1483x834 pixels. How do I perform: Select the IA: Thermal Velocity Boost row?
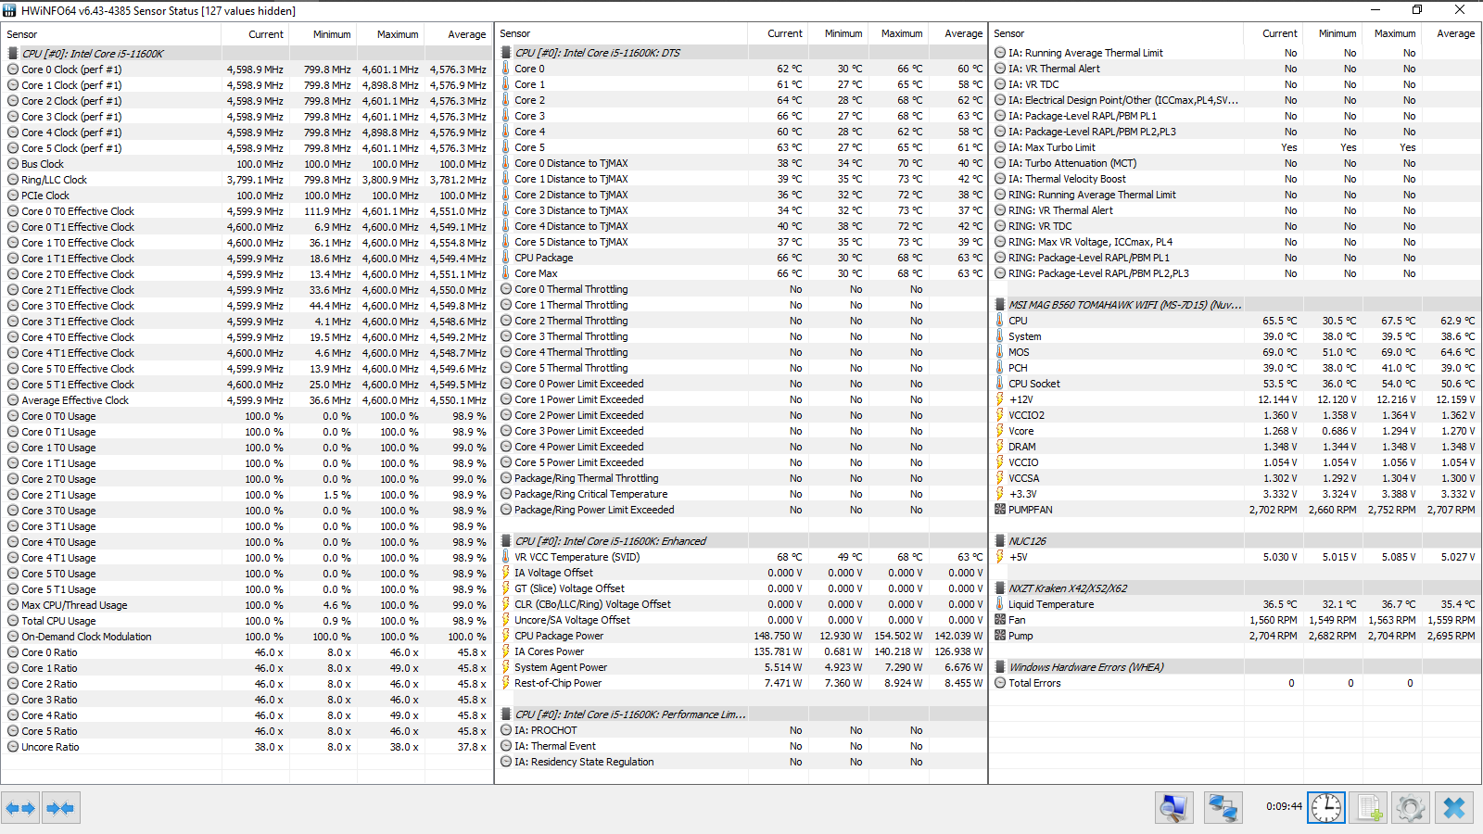point(1236,179)
